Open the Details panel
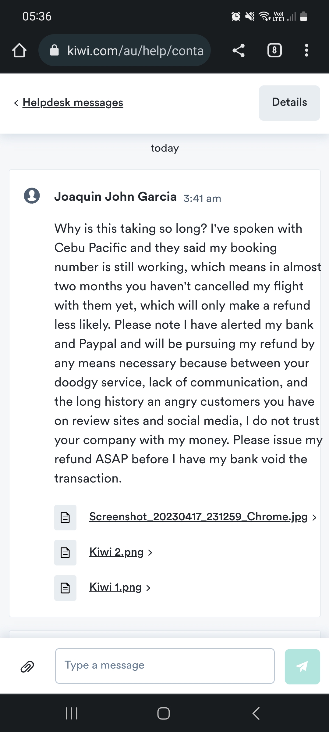Screen dimensions: 329x732 (289, 102)
